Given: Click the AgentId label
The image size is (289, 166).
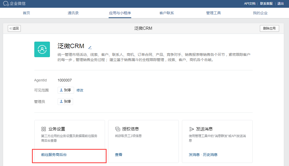Looking at the screenshot, I should tap(40, 80).
